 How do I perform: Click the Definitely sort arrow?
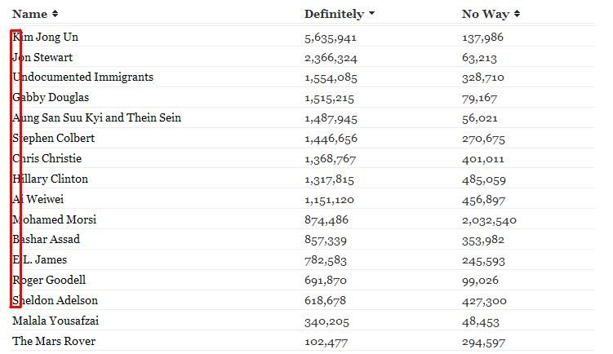click(x=371, y=13)
